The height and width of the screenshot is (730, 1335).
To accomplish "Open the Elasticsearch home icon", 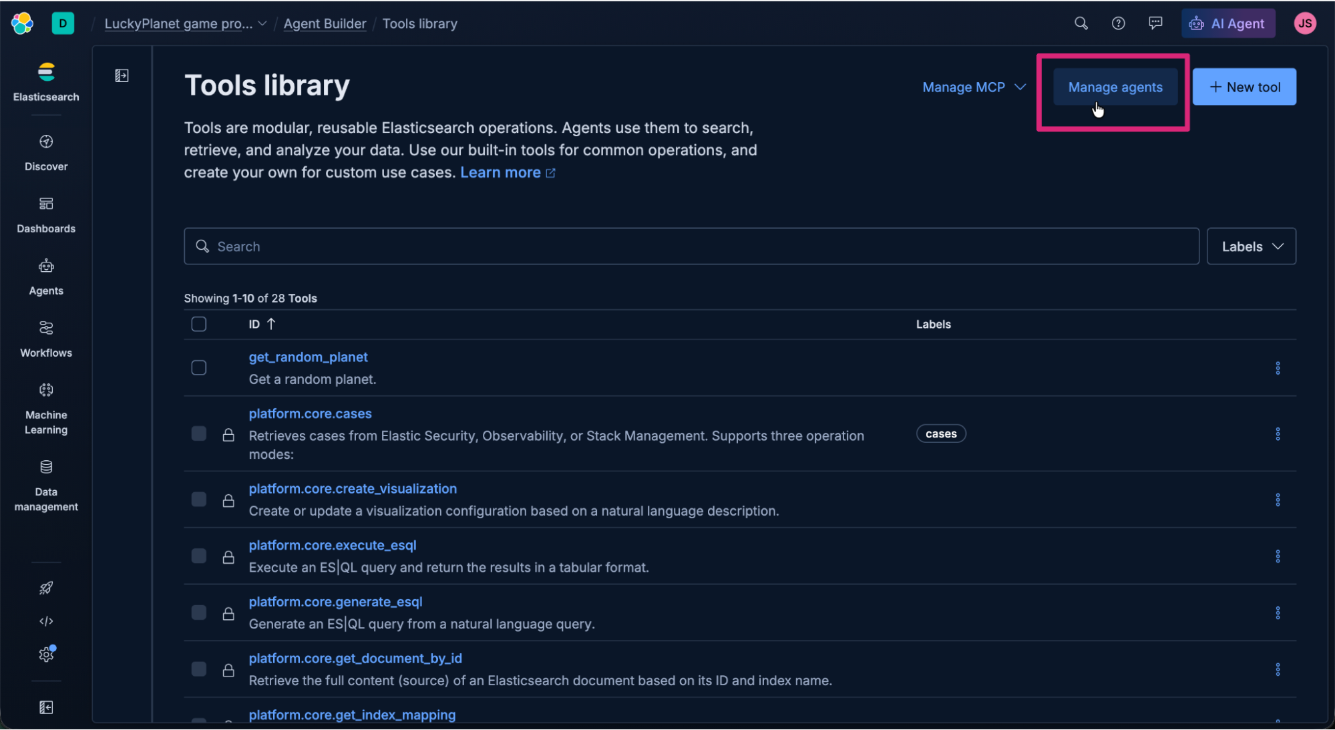I will pos(46,82).
